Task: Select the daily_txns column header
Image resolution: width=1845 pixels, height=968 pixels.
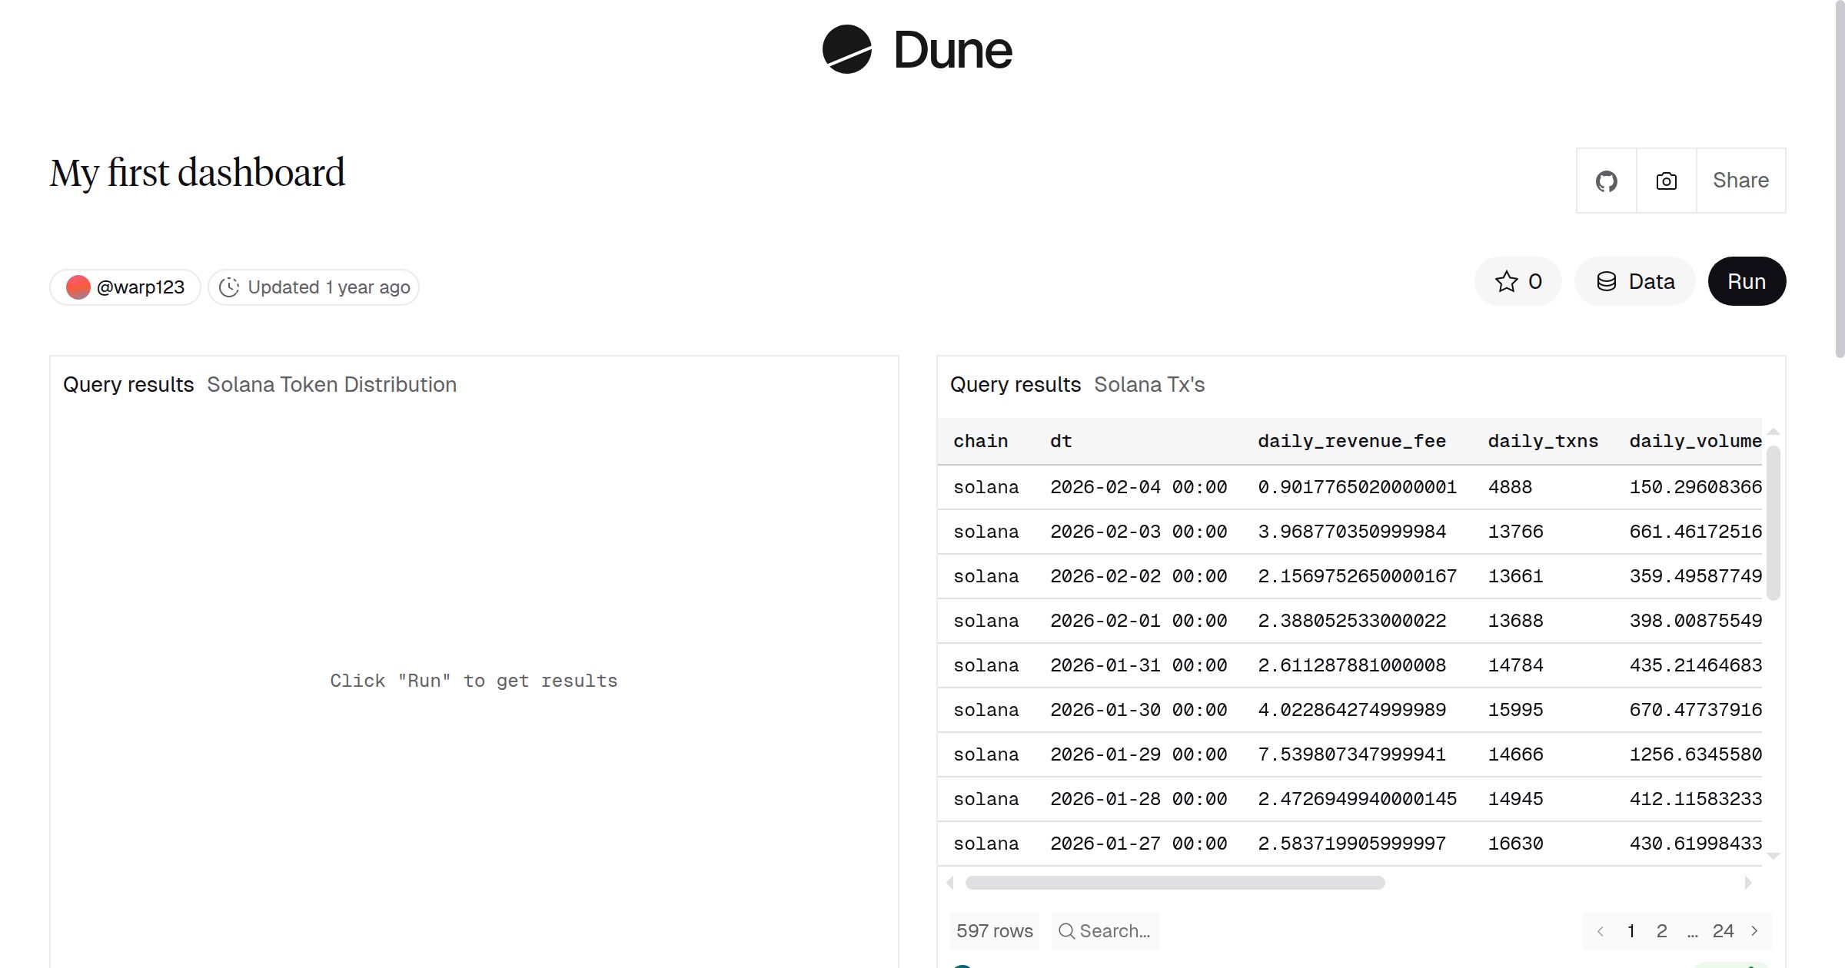Action: pyautogui.click(x=1542, y=440)
